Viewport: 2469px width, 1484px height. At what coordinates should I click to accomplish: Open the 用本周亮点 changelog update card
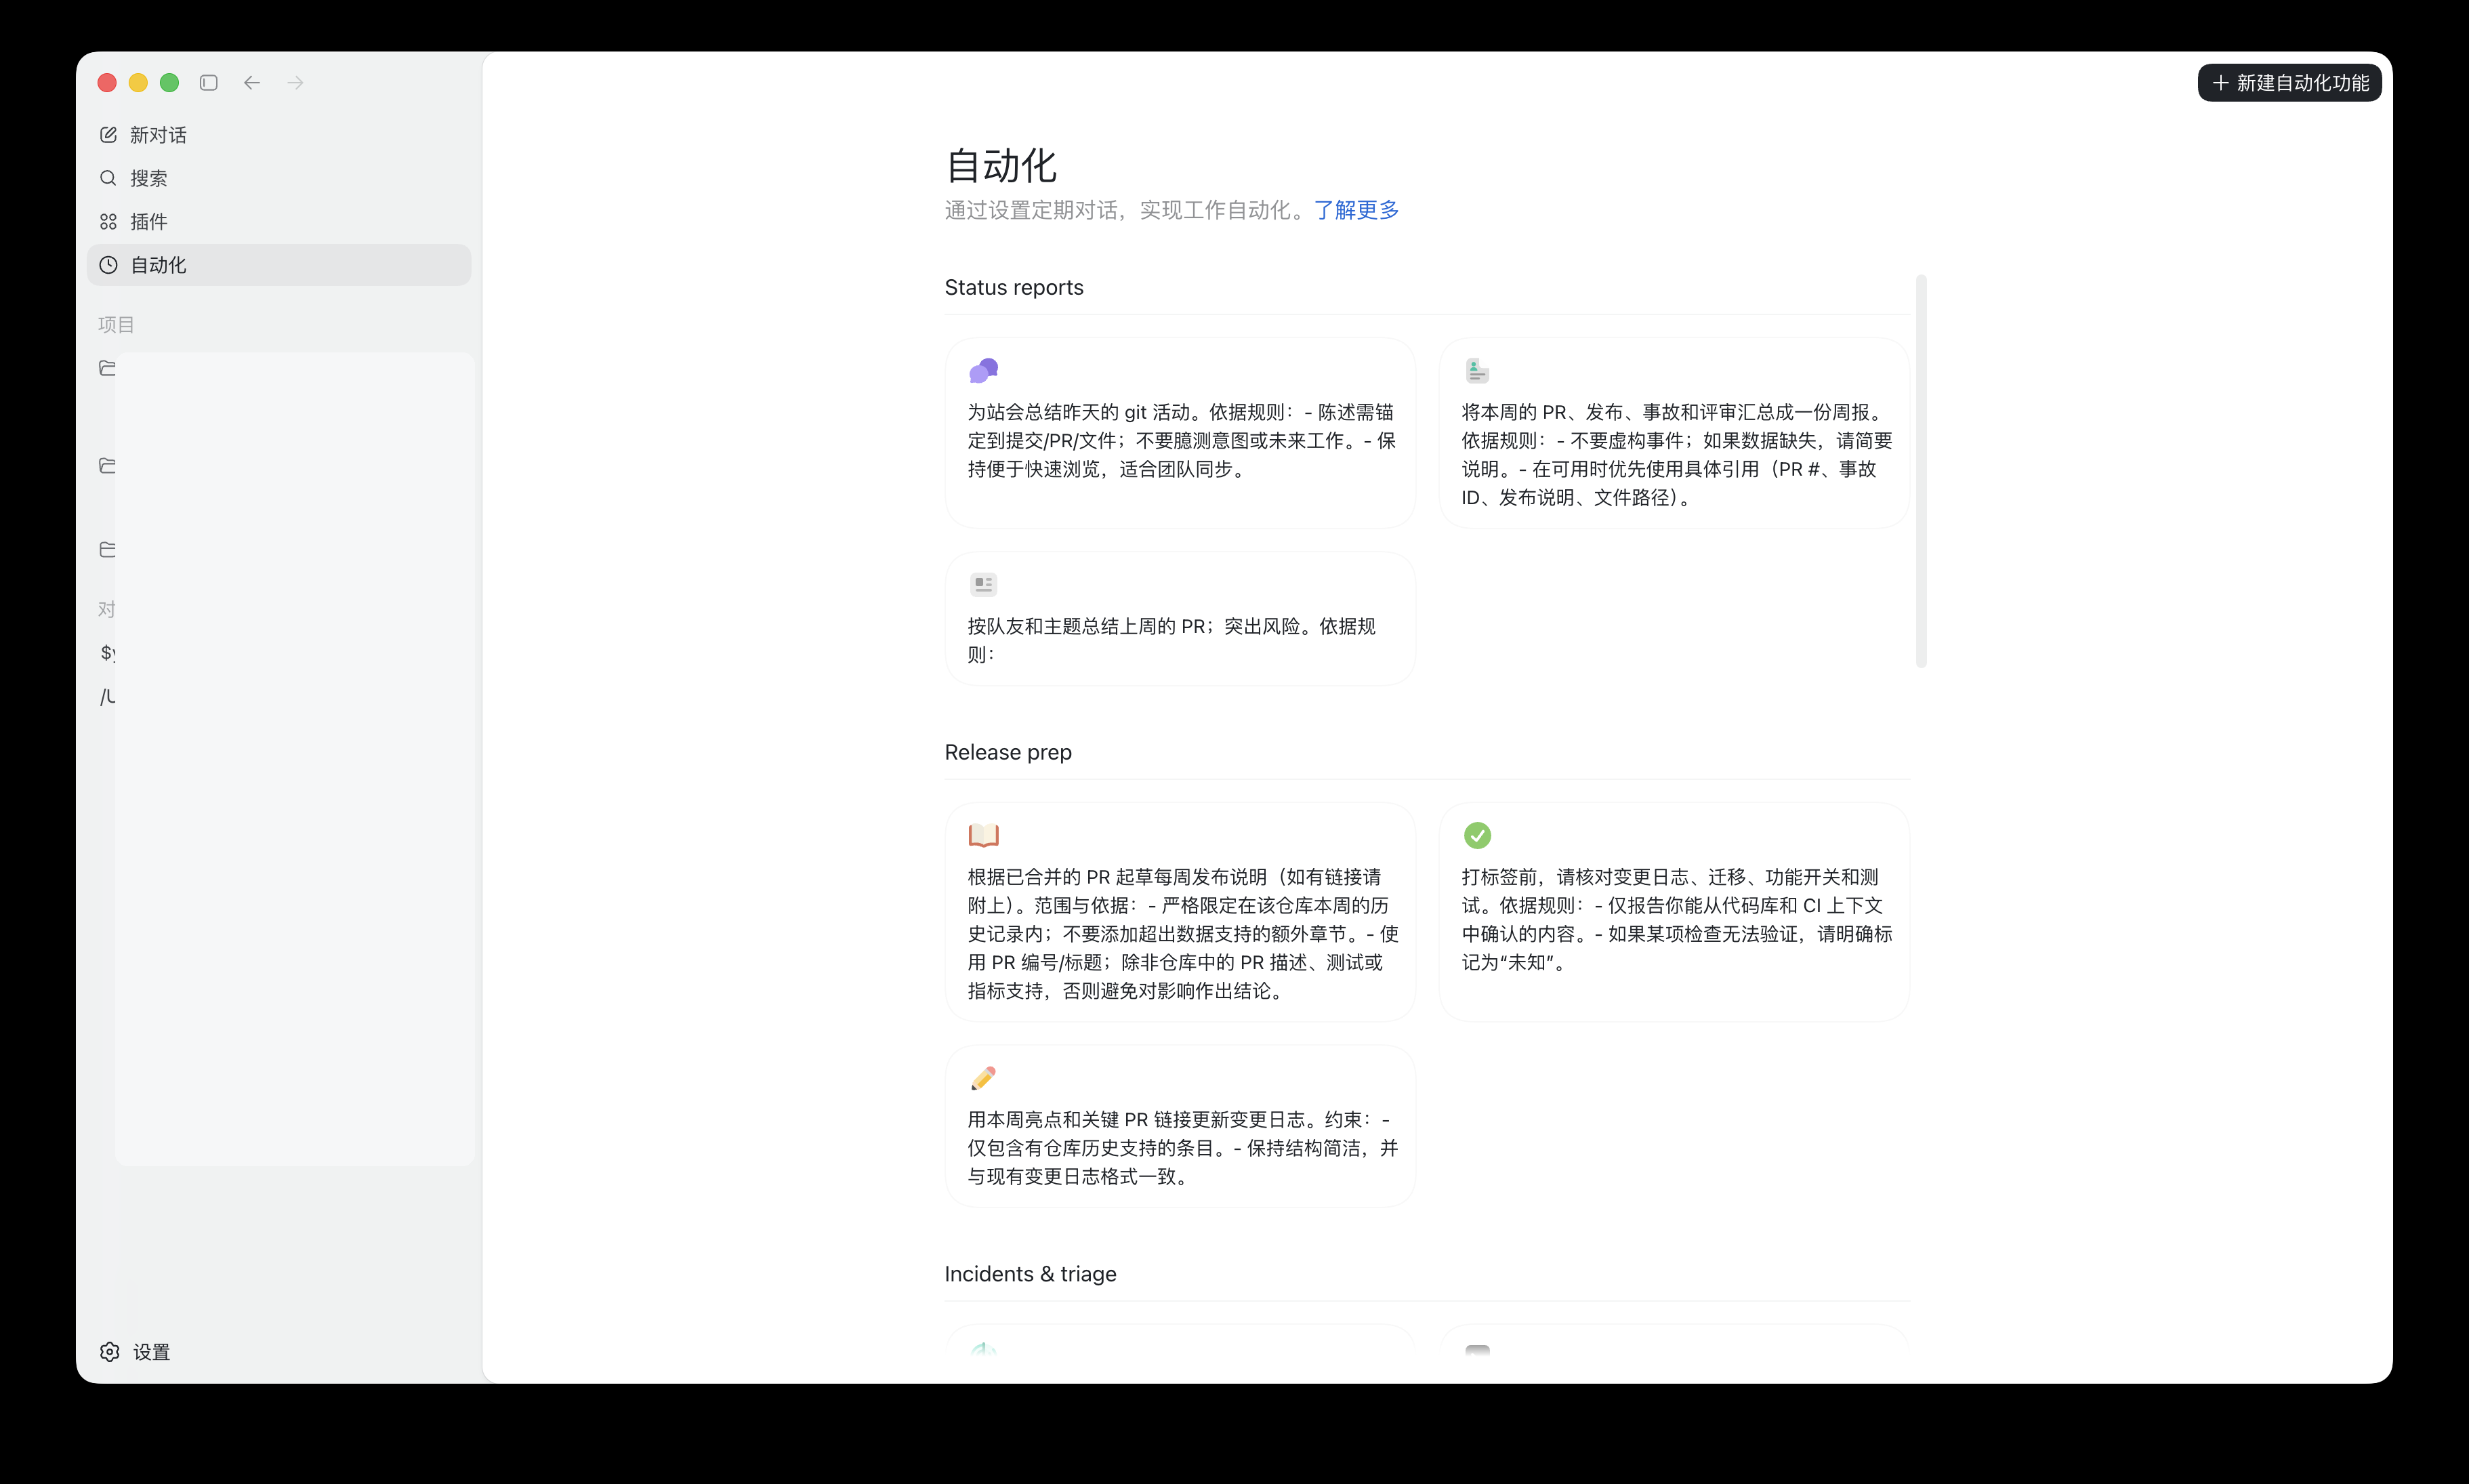click(x=1180, y=1126)
